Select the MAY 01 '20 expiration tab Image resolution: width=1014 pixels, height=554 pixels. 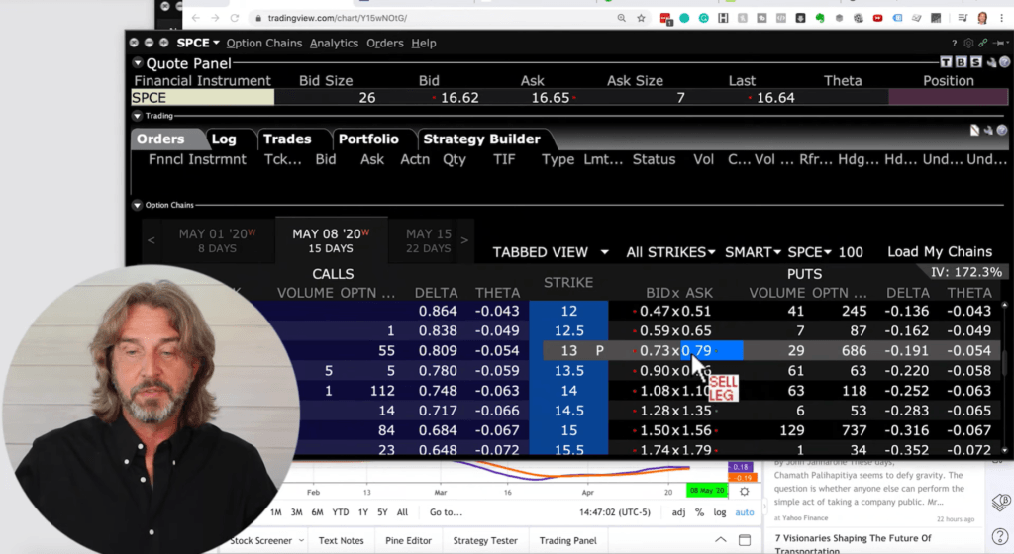(x=217, y=240)
